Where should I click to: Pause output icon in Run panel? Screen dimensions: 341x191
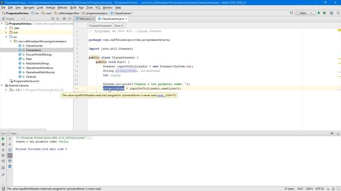[3, 150]
